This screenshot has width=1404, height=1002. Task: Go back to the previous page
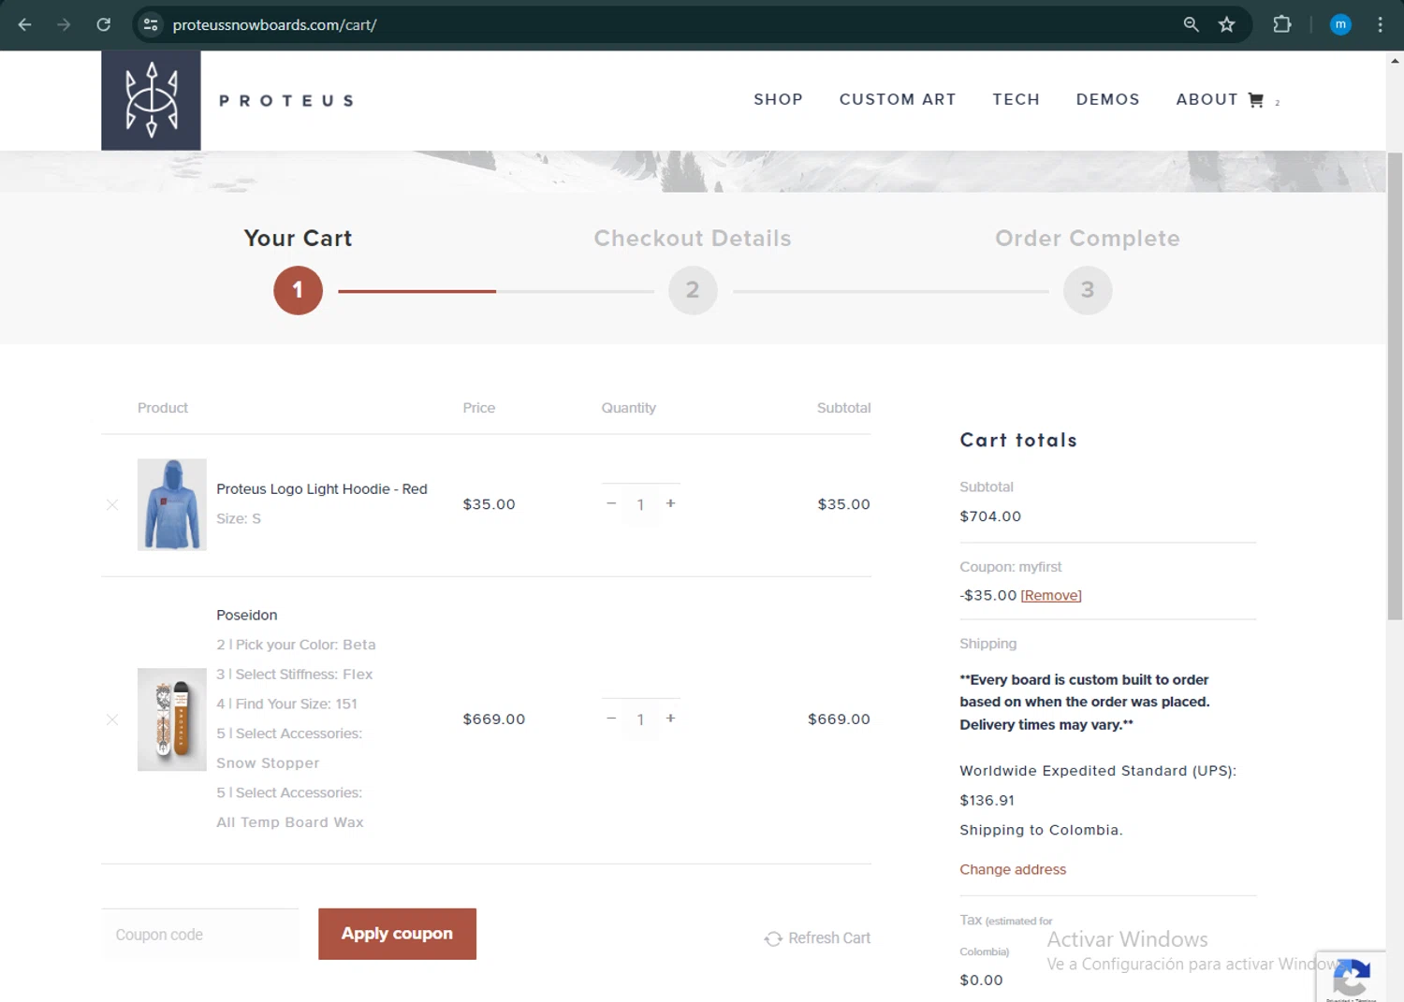click(25, 24)
